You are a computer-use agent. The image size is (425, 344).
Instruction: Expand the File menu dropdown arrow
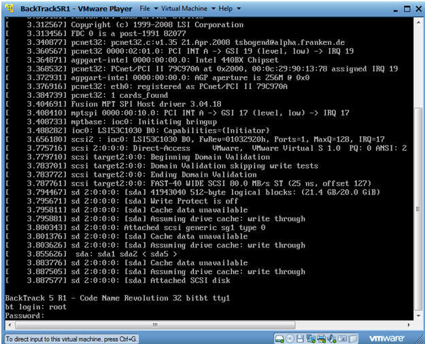point(156,9)
